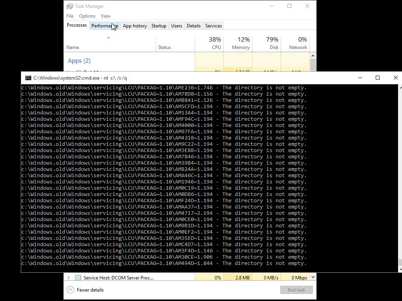Click the cmd.exe title bar icon
402x301 pixels.
point(28,78)
